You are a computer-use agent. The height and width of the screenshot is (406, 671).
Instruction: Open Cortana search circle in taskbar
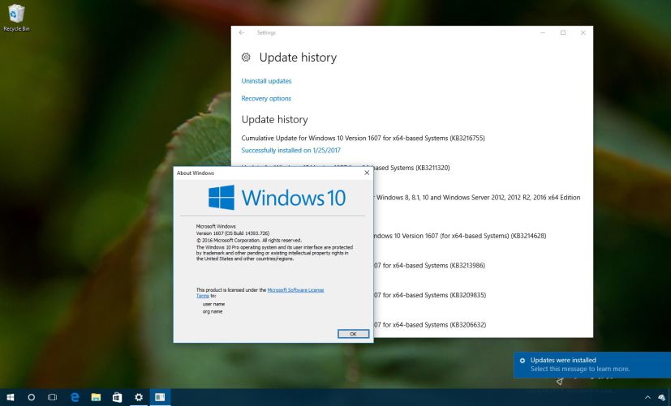[x=32, y=397]
